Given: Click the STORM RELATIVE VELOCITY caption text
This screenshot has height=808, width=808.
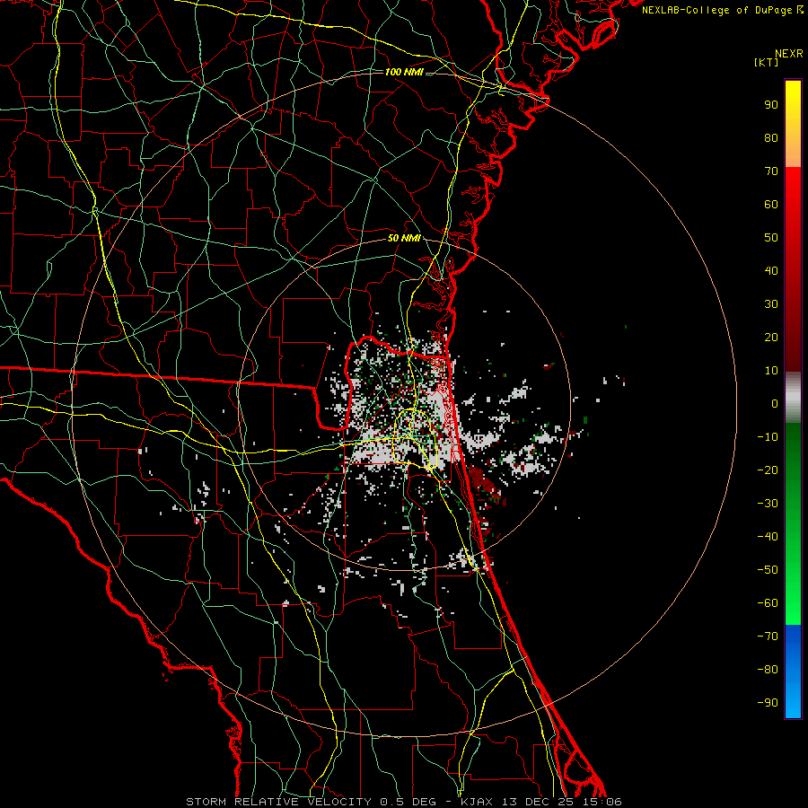Looking at the screenshot, I should pos(278,802).
